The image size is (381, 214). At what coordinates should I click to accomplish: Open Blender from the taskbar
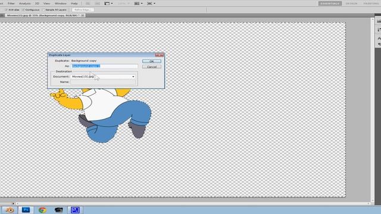coord(10,210)
